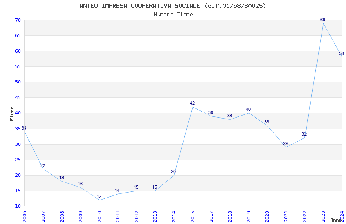The image size is (346, 224).
Task: Select the data label 12 for 2010
Action: point(99,196)
